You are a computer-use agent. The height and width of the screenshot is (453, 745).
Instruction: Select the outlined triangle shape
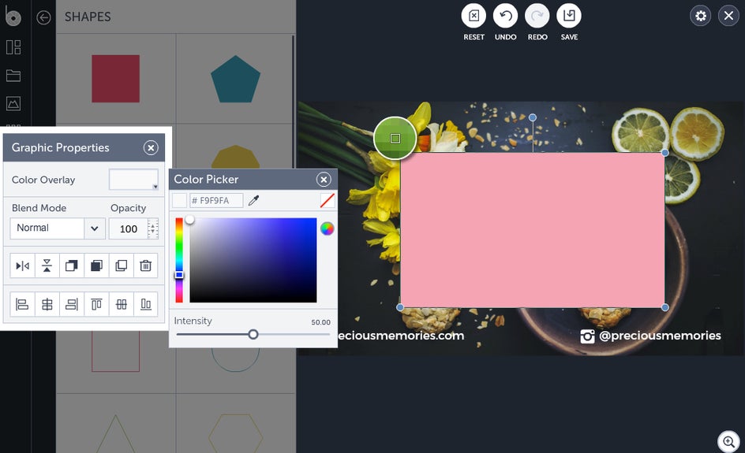115,433
